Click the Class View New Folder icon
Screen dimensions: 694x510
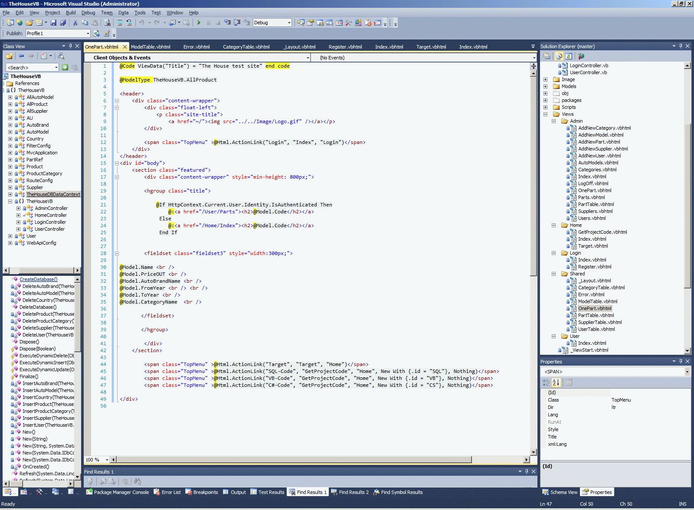coord(9,56)
